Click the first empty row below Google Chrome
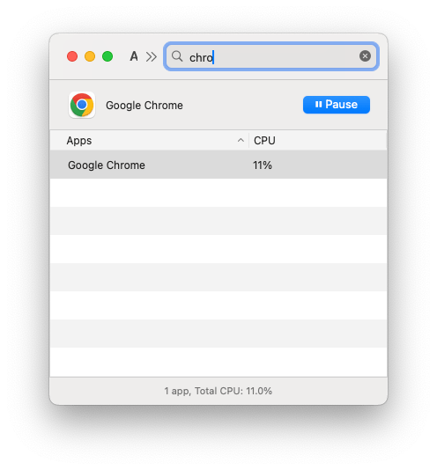Viewport: 437px width, 470px height. 218,193
